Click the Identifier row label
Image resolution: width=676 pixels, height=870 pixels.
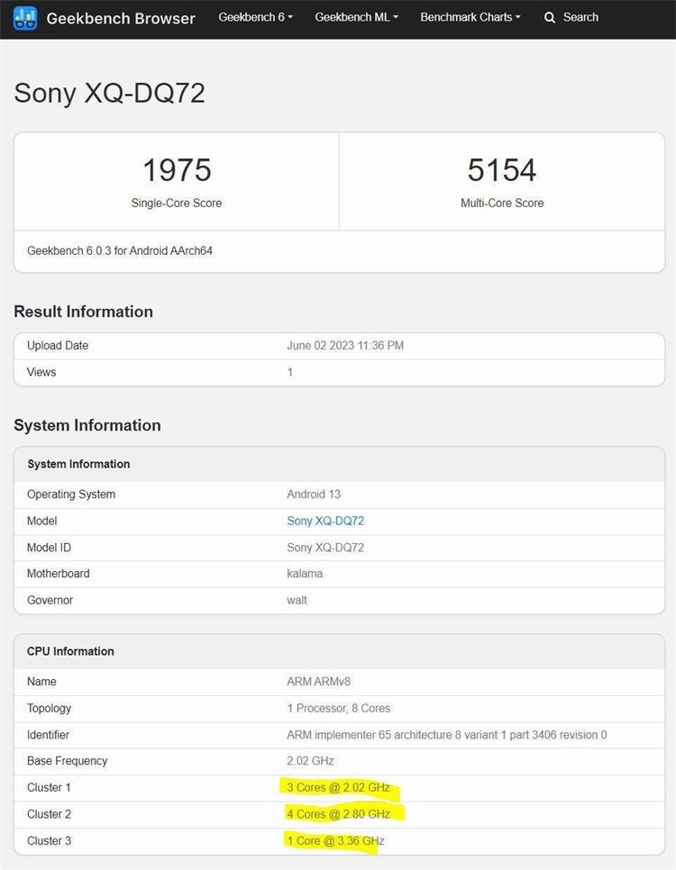(49, 735)
